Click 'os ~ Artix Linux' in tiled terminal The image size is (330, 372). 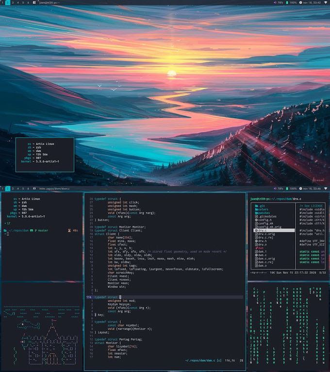pos(27,199)
